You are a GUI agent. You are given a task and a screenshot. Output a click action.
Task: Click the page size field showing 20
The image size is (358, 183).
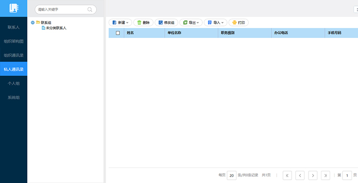pos(232,175)
